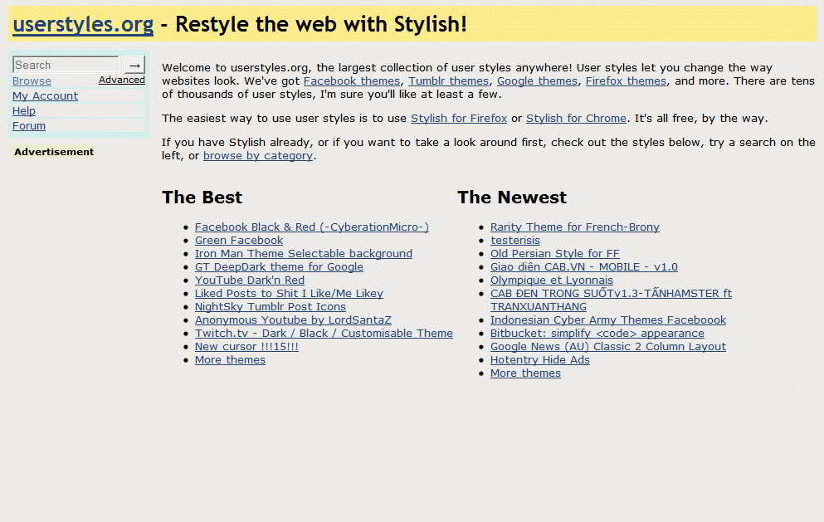Follow the Stylish for Chrome link
Screen dimensions: 824x522
click(576, 119)
